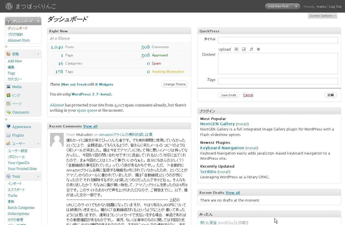The height and width of the screenshot is (225, 345).
Task: Open the Media menu icon in sidebar
Action: 8,87
